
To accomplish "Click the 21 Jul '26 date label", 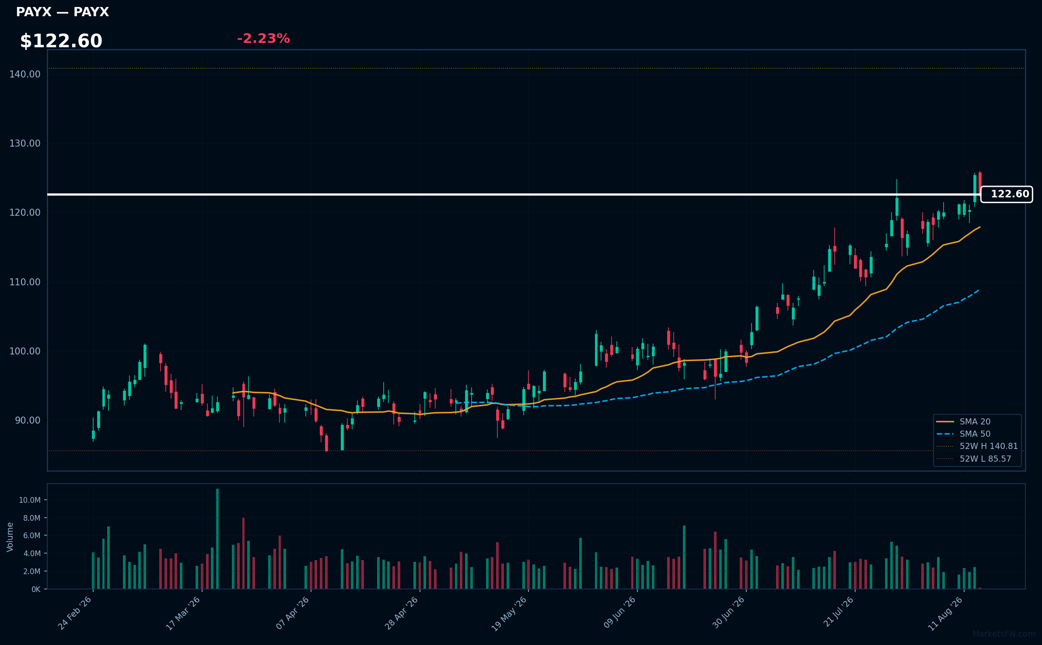I will coord(839,612).
